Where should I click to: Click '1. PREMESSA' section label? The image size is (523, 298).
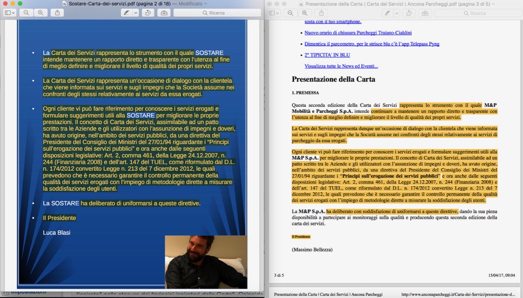[305, 93]
